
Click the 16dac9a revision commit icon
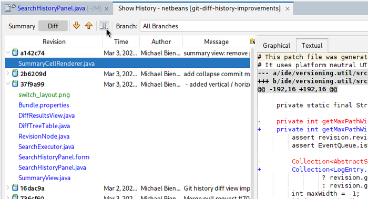point(15,188)
